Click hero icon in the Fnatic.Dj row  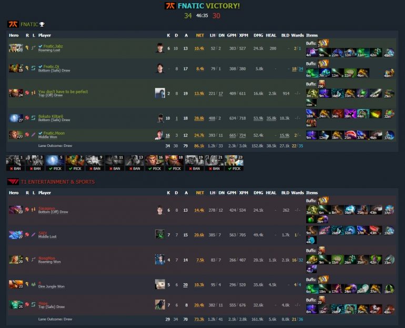pos(16,68)
